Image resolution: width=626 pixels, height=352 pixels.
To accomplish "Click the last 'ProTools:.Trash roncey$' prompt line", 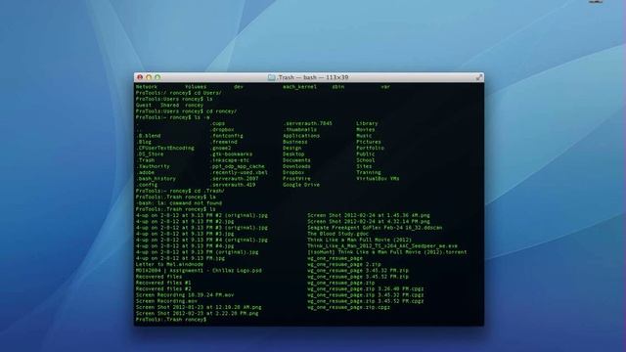I will (x=171, y=320).
